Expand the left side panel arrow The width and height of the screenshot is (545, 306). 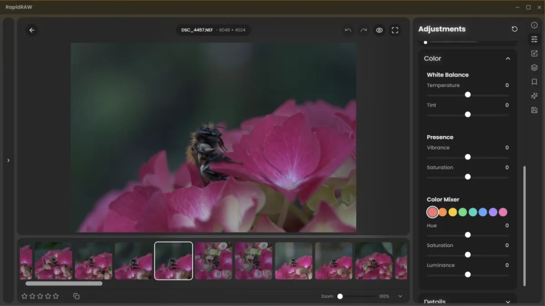coord(8,160)
